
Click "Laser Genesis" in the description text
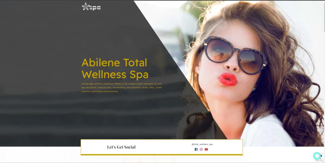[97, 91]
